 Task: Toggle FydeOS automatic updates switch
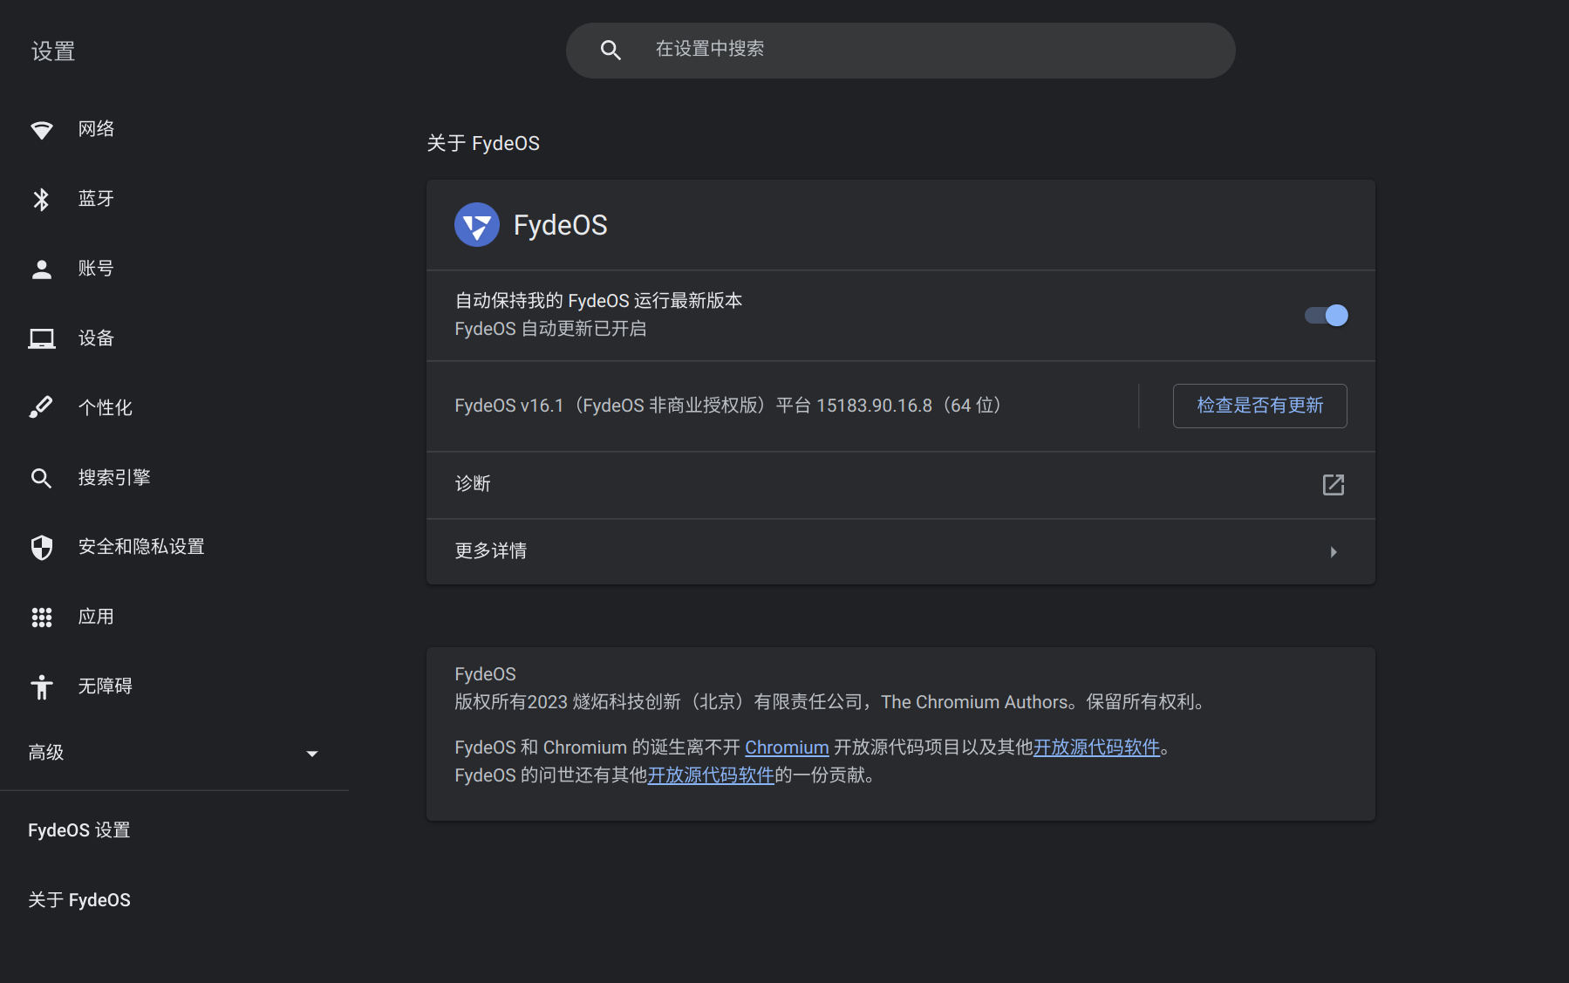[x=1326, y=316]
